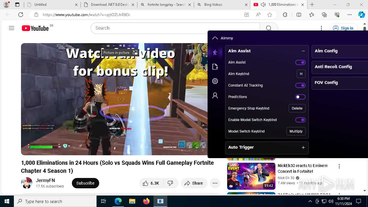Collapse the Aim Assist section with the minus
The image size is (368, 207).
(x=303, y=51)
